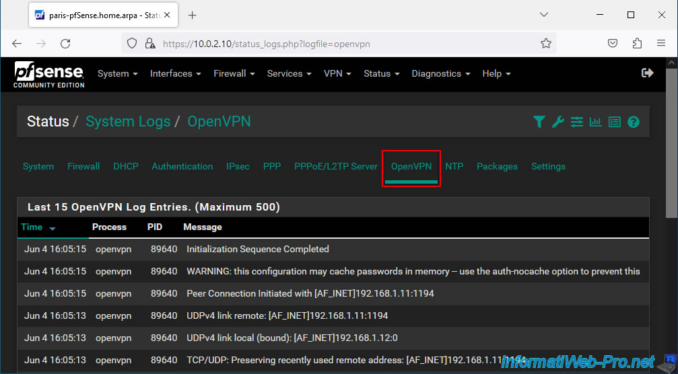Viewport: 678px width, 374px height.
Task: Open the help question mark icon
Action: [634, 122]
